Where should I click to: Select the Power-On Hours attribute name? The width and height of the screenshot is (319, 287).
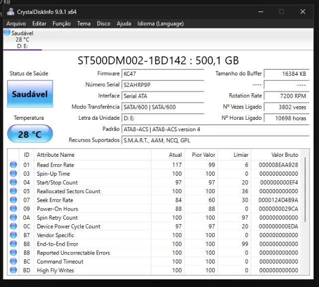point(57,209)
